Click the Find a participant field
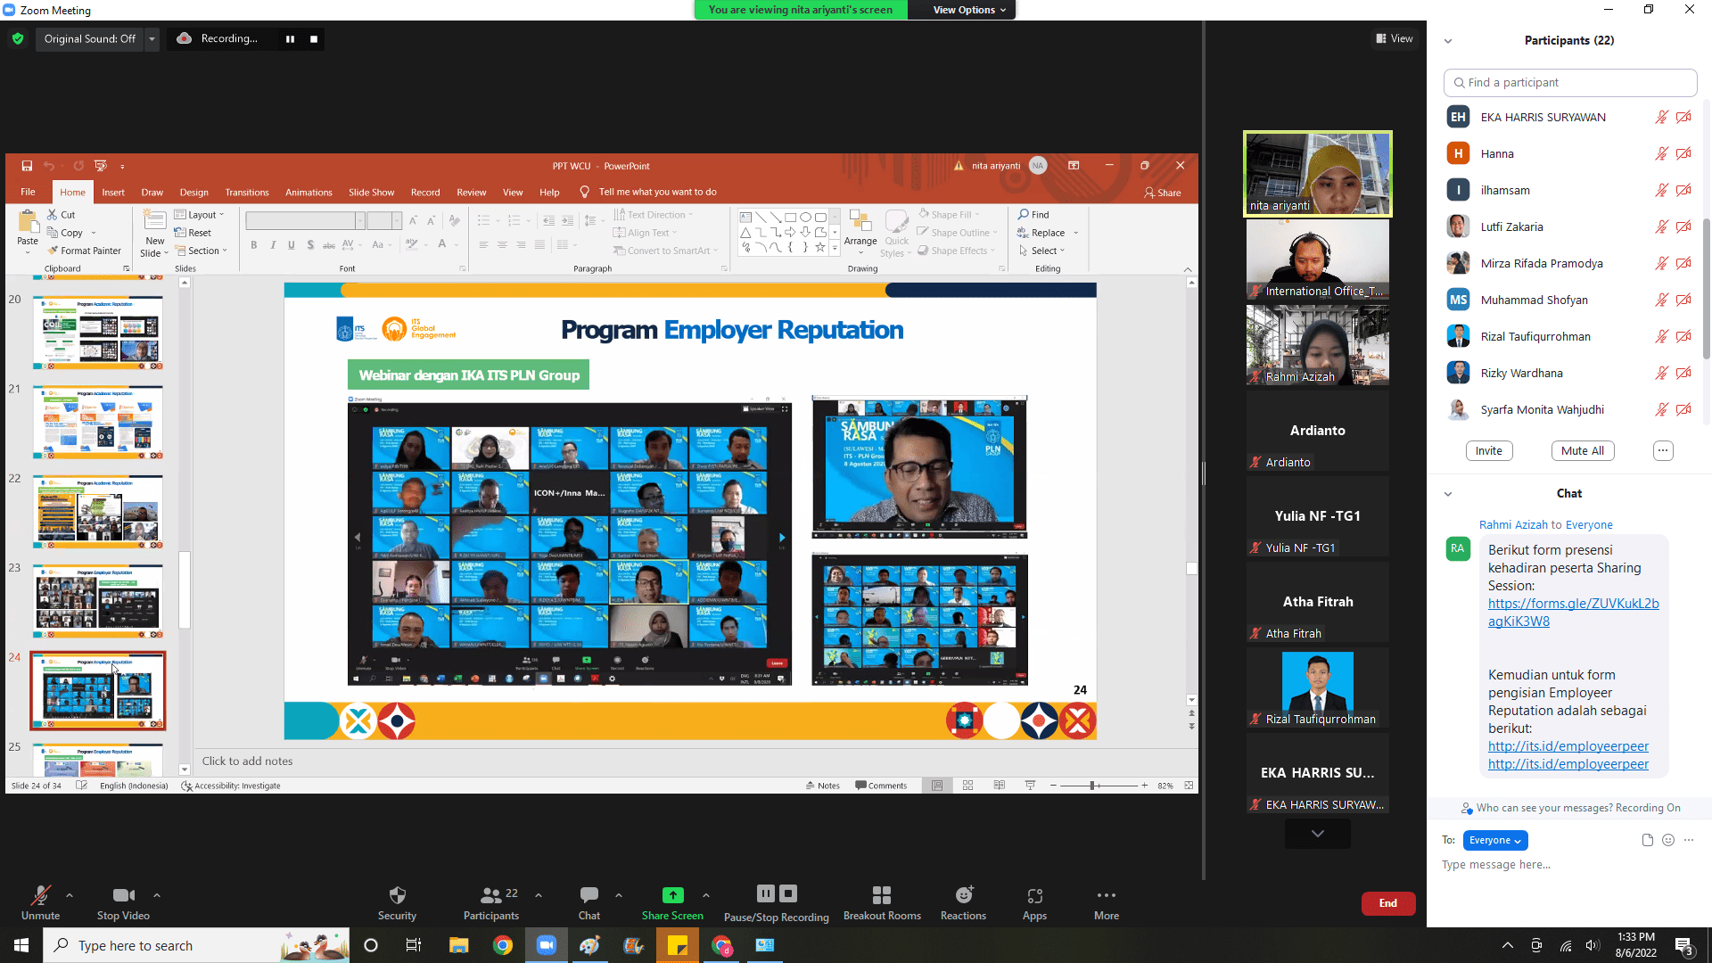 tap(1569, 82)
